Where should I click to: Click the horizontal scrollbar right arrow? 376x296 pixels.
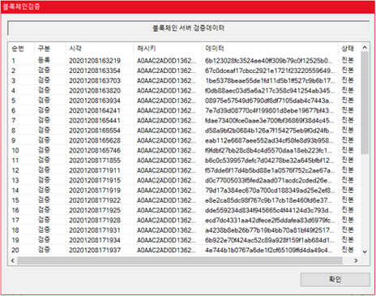click(x=356, y=260)
